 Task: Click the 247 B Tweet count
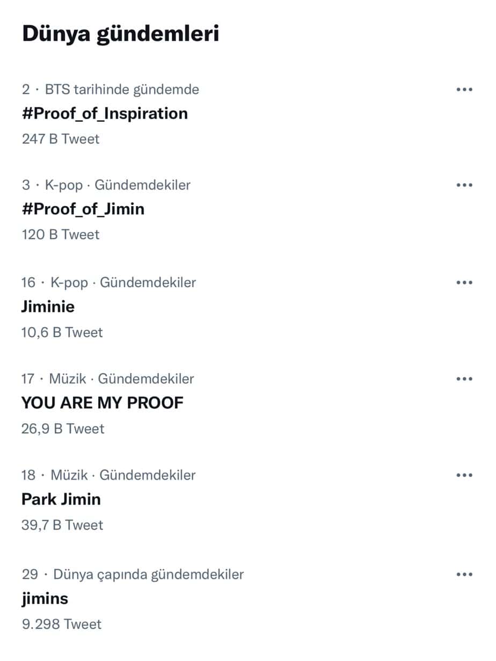[61, 139]
